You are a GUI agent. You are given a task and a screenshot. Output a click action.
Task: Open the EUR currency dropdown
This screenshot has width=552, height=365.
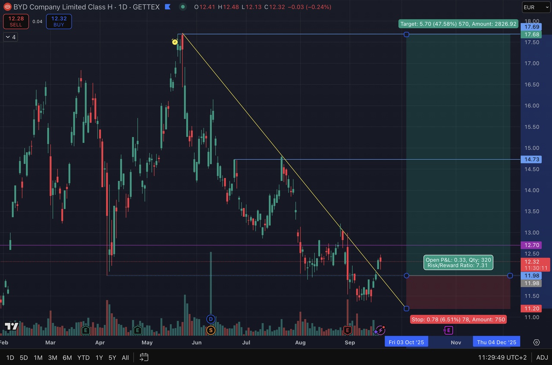click(536, 7)
